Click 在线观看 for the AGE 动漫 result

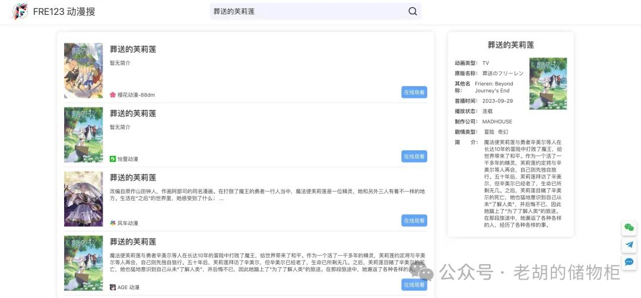414,285
